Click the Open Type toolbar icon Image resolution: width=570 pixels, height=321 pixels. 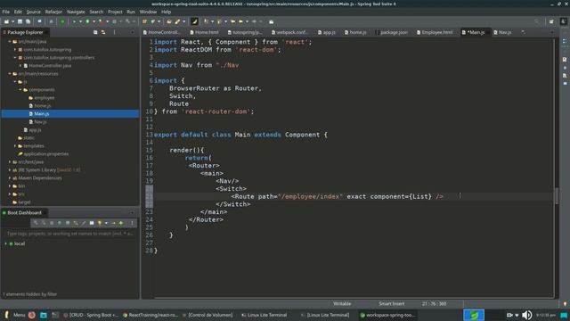[x=169, y=21]
